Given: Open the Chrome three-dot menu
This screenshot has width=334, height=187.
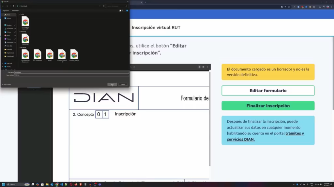Looking at the screenshot, I should coord(331,7).
